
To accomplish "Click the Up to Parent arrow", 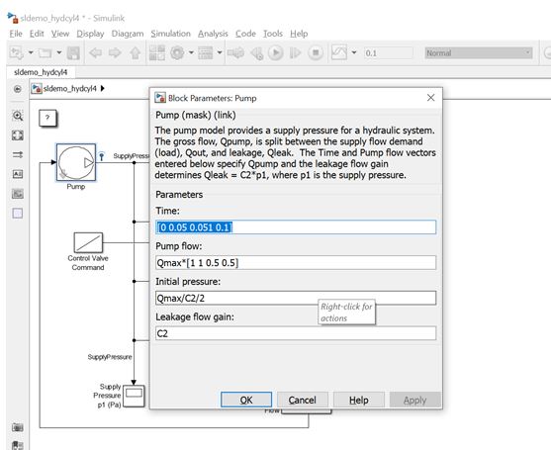I will 136,53.
